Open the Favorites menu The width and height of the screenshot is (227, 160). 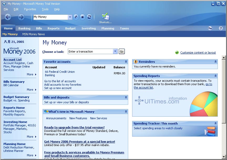click(x=30, y=9)
